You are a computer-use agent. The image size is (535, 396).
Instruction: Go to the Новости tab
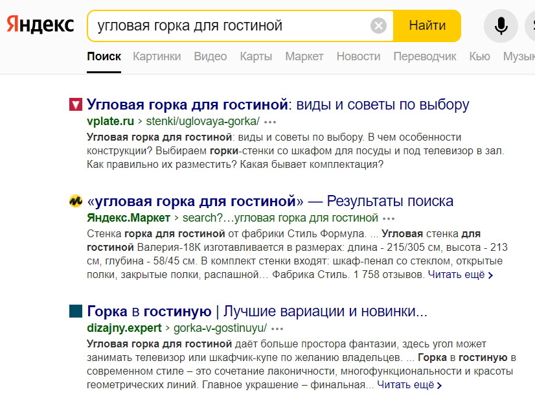(x=358, y=56)
